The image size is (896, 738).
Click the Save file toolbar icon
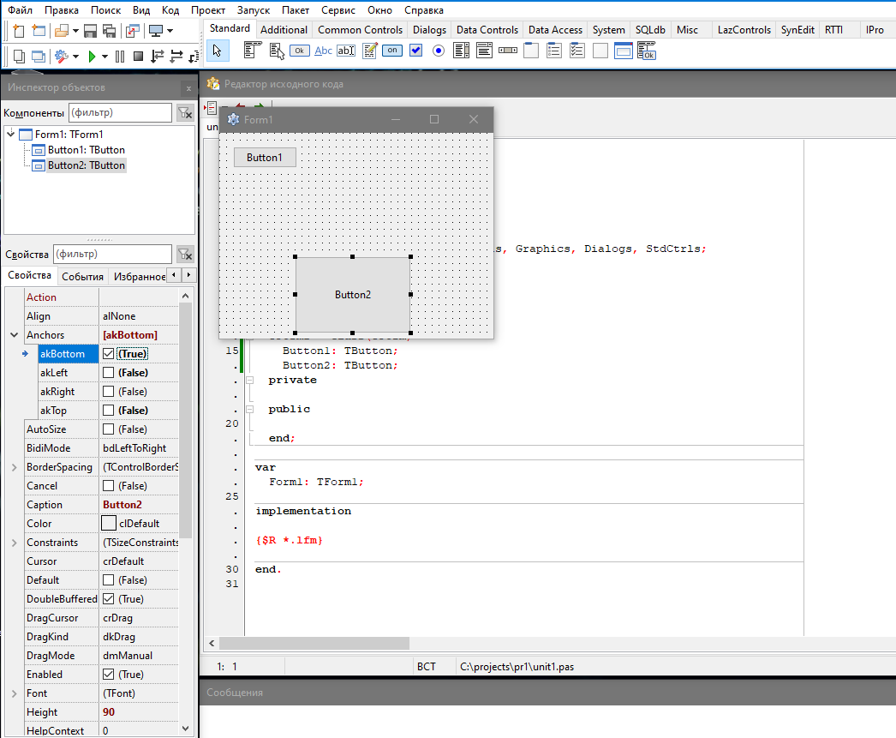91,31
